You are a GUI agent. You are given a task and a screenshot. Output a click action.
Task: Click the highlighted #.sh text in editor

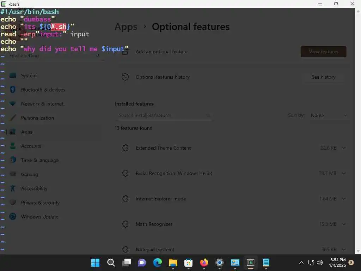click(59, 27)
